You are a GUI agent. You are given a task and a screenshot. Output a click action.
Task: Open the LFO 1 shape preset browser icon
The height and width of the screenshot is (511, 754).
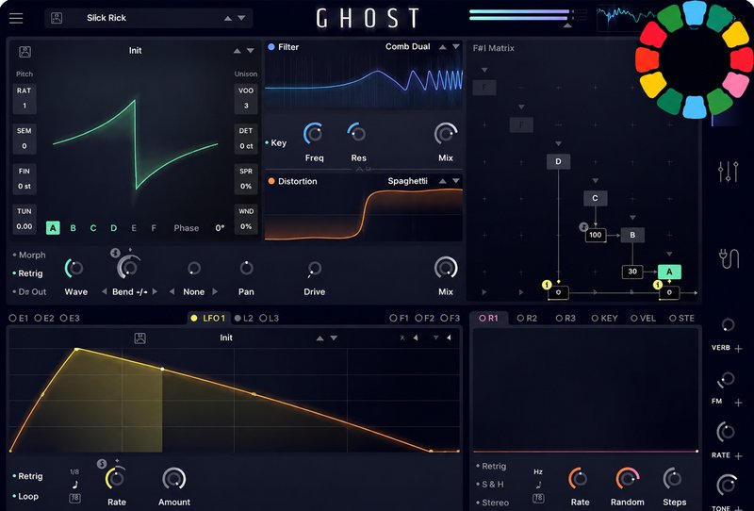pyautogui.click(x=139, y=338)
